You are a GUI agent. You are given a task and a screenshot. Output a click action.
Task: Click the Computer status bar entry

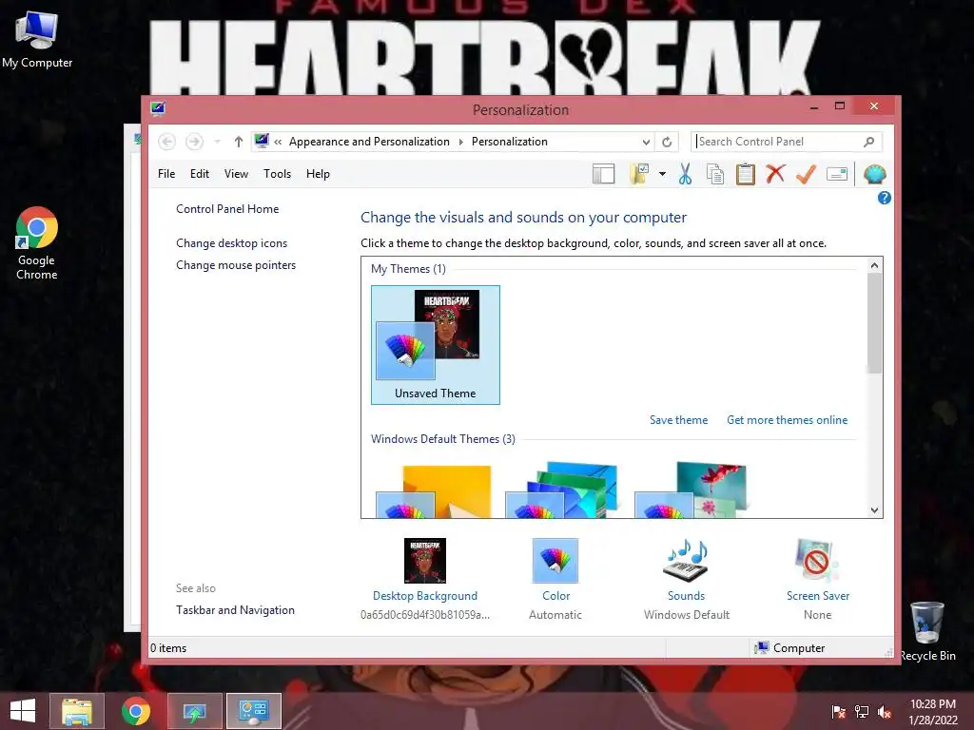(x=789, y=648)
